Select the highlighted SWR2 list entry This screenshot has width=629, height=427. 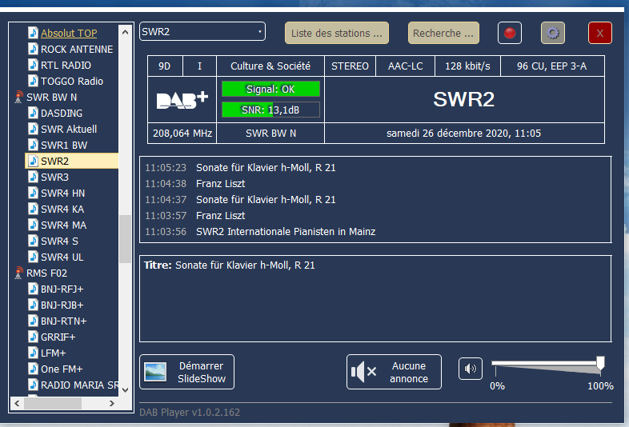pyautogui.click(x=71, y=162)
